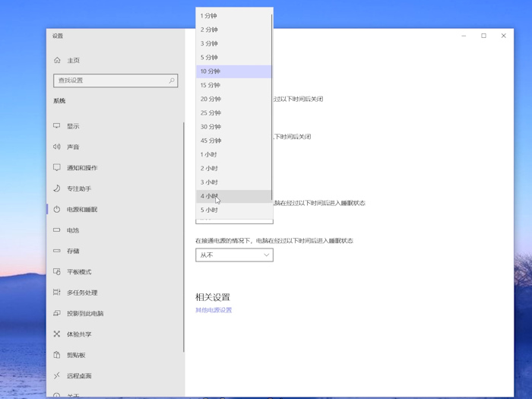Image resolution: width=532 pixels, height=399 pixels.
Task: Open 显示 display settings icon
Action: pos(57,126)
